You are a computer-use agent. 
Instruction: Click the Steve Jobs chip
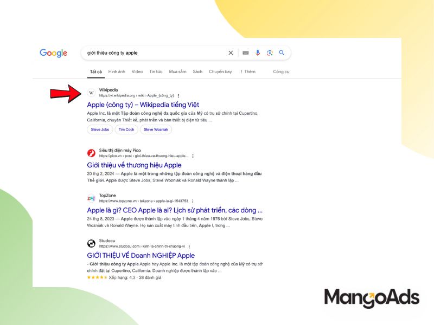click(100, 129)
